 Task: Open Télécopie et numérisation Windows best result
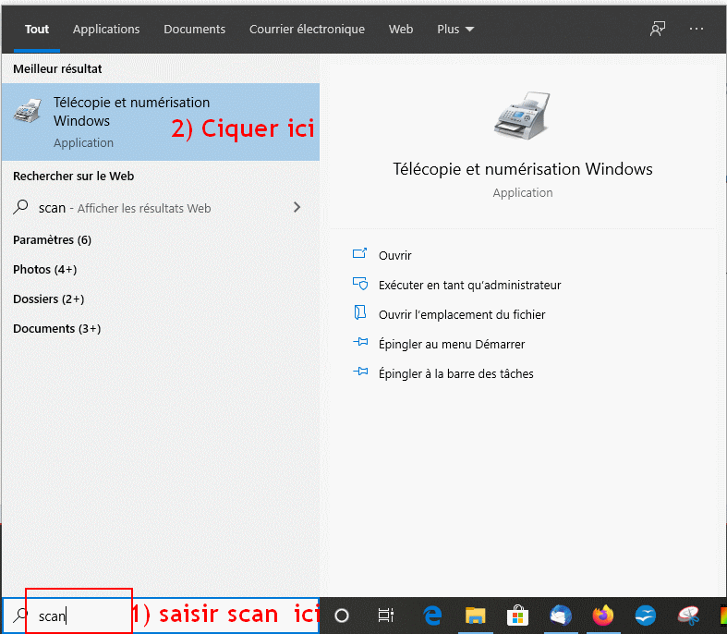click(161, 122)
